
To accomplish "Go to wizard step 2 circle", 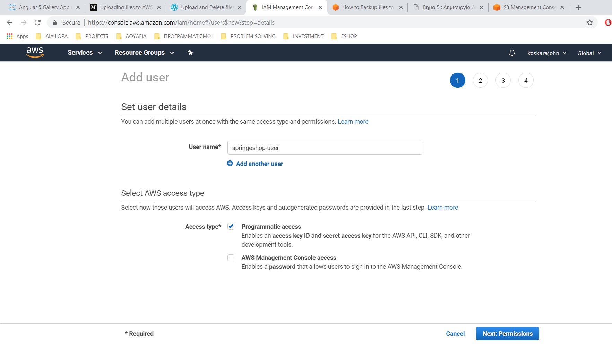I will coord(480,80).
